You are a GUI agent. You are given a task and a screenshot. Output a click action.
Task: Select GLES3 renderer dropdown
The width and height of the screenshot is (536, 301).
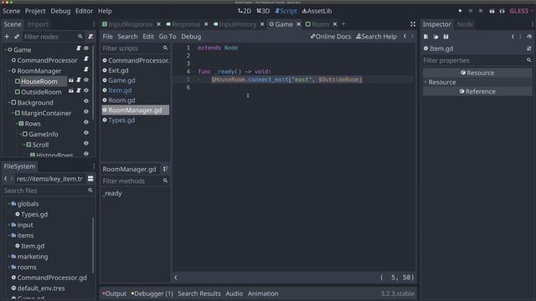pyautogui.click(x=521, y=11)
